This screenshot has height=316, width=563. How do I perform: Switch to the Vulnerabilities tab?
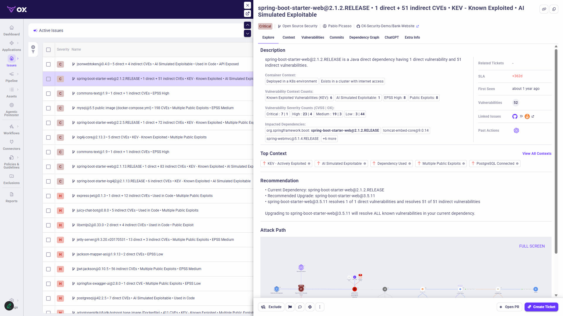(x=313, y=37)
